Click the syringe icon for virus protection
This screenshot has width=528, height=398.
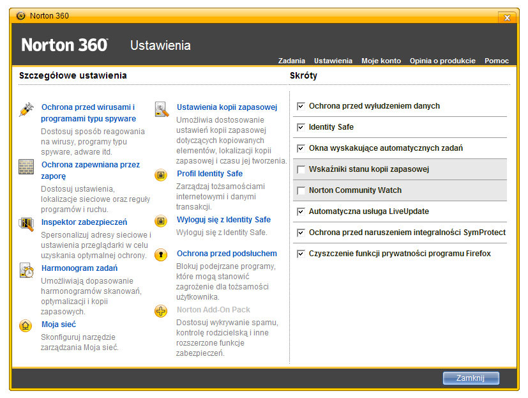pos(26,109)
